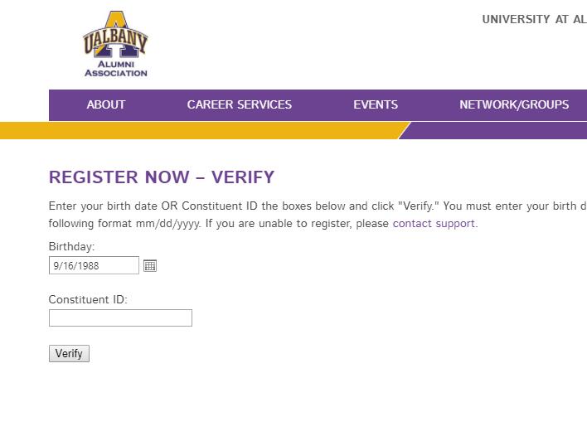Click the Birthday field label
The image size is (587, 436).
[x=72, y=247]
